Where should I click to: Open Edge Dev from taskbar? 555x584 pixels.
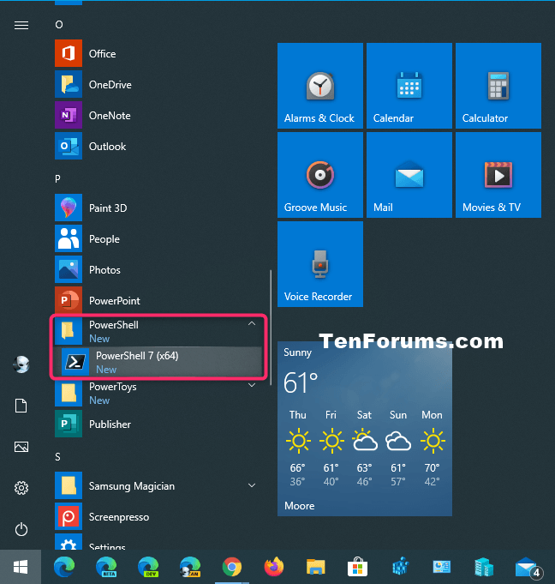(x=148, y=567)
